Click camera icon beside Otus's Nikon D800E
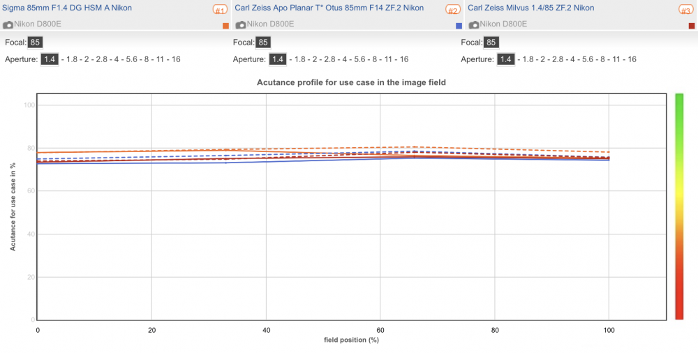The width and height of the screenshot is (698, 353). pos(241,24)
